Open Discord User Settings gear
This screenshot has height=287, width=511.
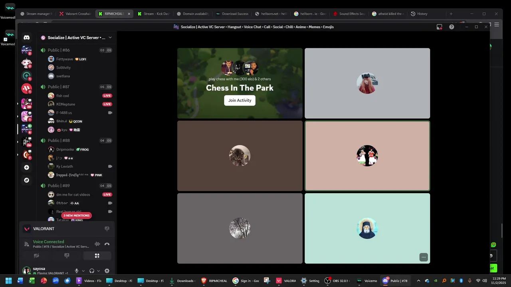tap(107, 271)
